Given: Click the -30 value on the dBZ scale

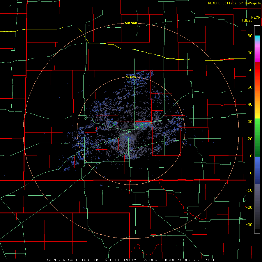Looking at the screenshot, I should pyautogui.click(x=249, y=224).
